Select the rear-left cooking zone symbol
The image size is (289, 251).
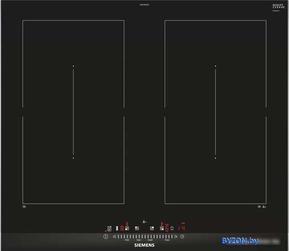tap(137, 228)
